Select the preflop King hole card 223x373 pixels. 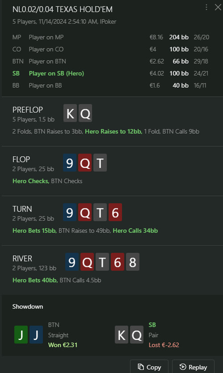pos(70,113)
